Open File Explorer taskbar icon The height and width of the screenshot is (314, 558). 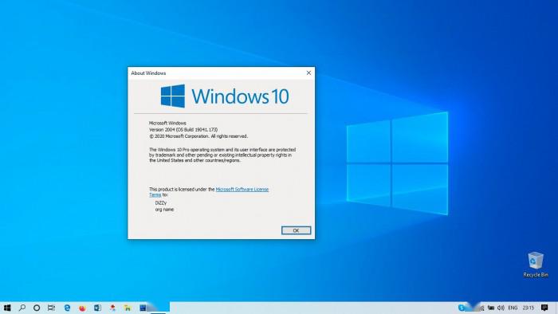[128, 308]
